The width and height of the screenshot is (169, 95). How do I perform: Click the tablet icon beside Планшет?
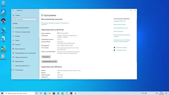pos(13,45)
